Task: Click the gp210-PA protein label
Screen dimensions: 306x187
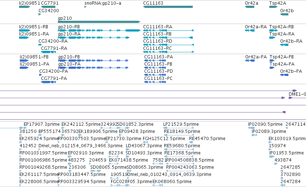Action: [x=69, y=64]
